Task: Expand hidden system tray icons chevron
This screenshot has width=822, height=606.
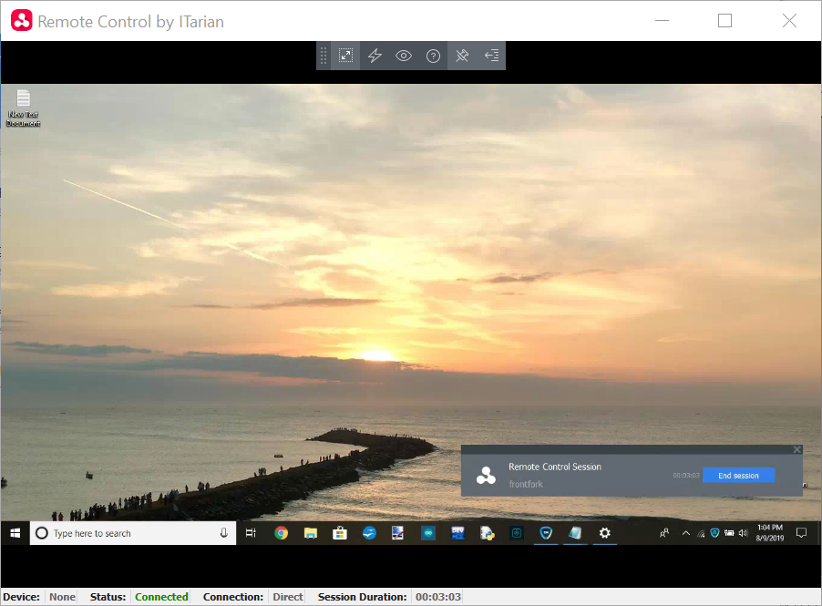Action: [685, 533]
